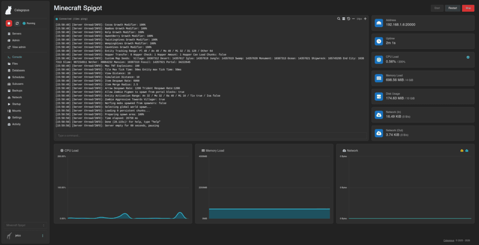Viewport: 479px width, 245px height.
Task: Decrease console font size with minus icon
Action: pyautogui.click(x=354, y=19)
